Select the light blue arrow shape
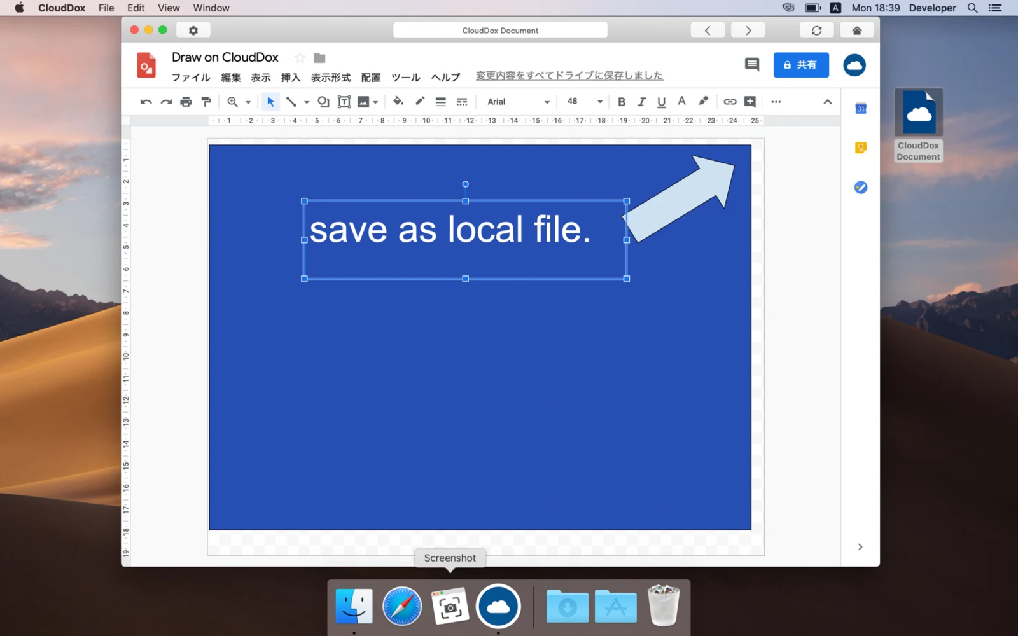The height and width of the screenshot is (636, 1018). (680, 198)
